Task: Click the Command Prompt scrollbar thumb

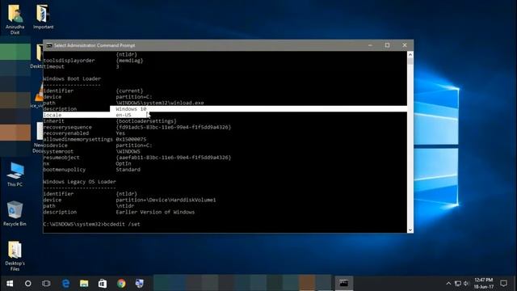Action: 410,61
